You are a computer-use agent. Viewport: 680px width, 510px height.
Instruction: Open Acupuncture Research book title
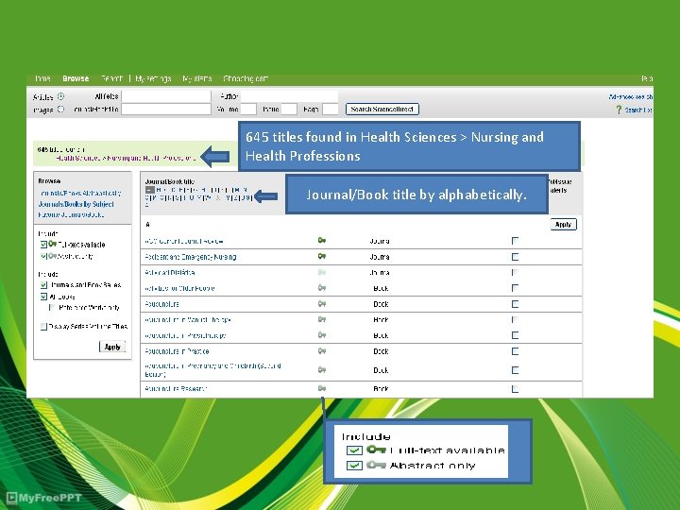click(176, 388)
